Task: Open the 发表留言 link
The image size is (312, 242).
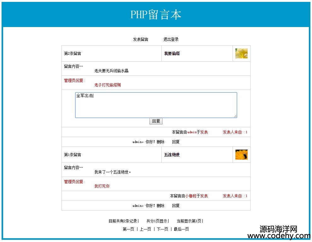Action: (141, 39)
